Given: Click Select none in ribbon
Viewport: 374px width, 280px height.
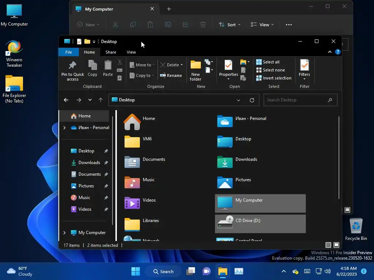Looking at the screenshot, I should (271, 70).
